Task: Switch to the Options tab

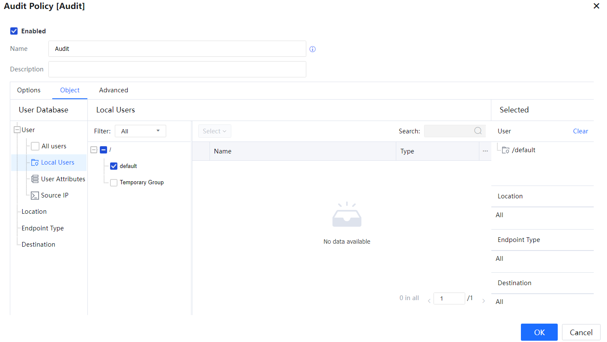Action: 29,90
